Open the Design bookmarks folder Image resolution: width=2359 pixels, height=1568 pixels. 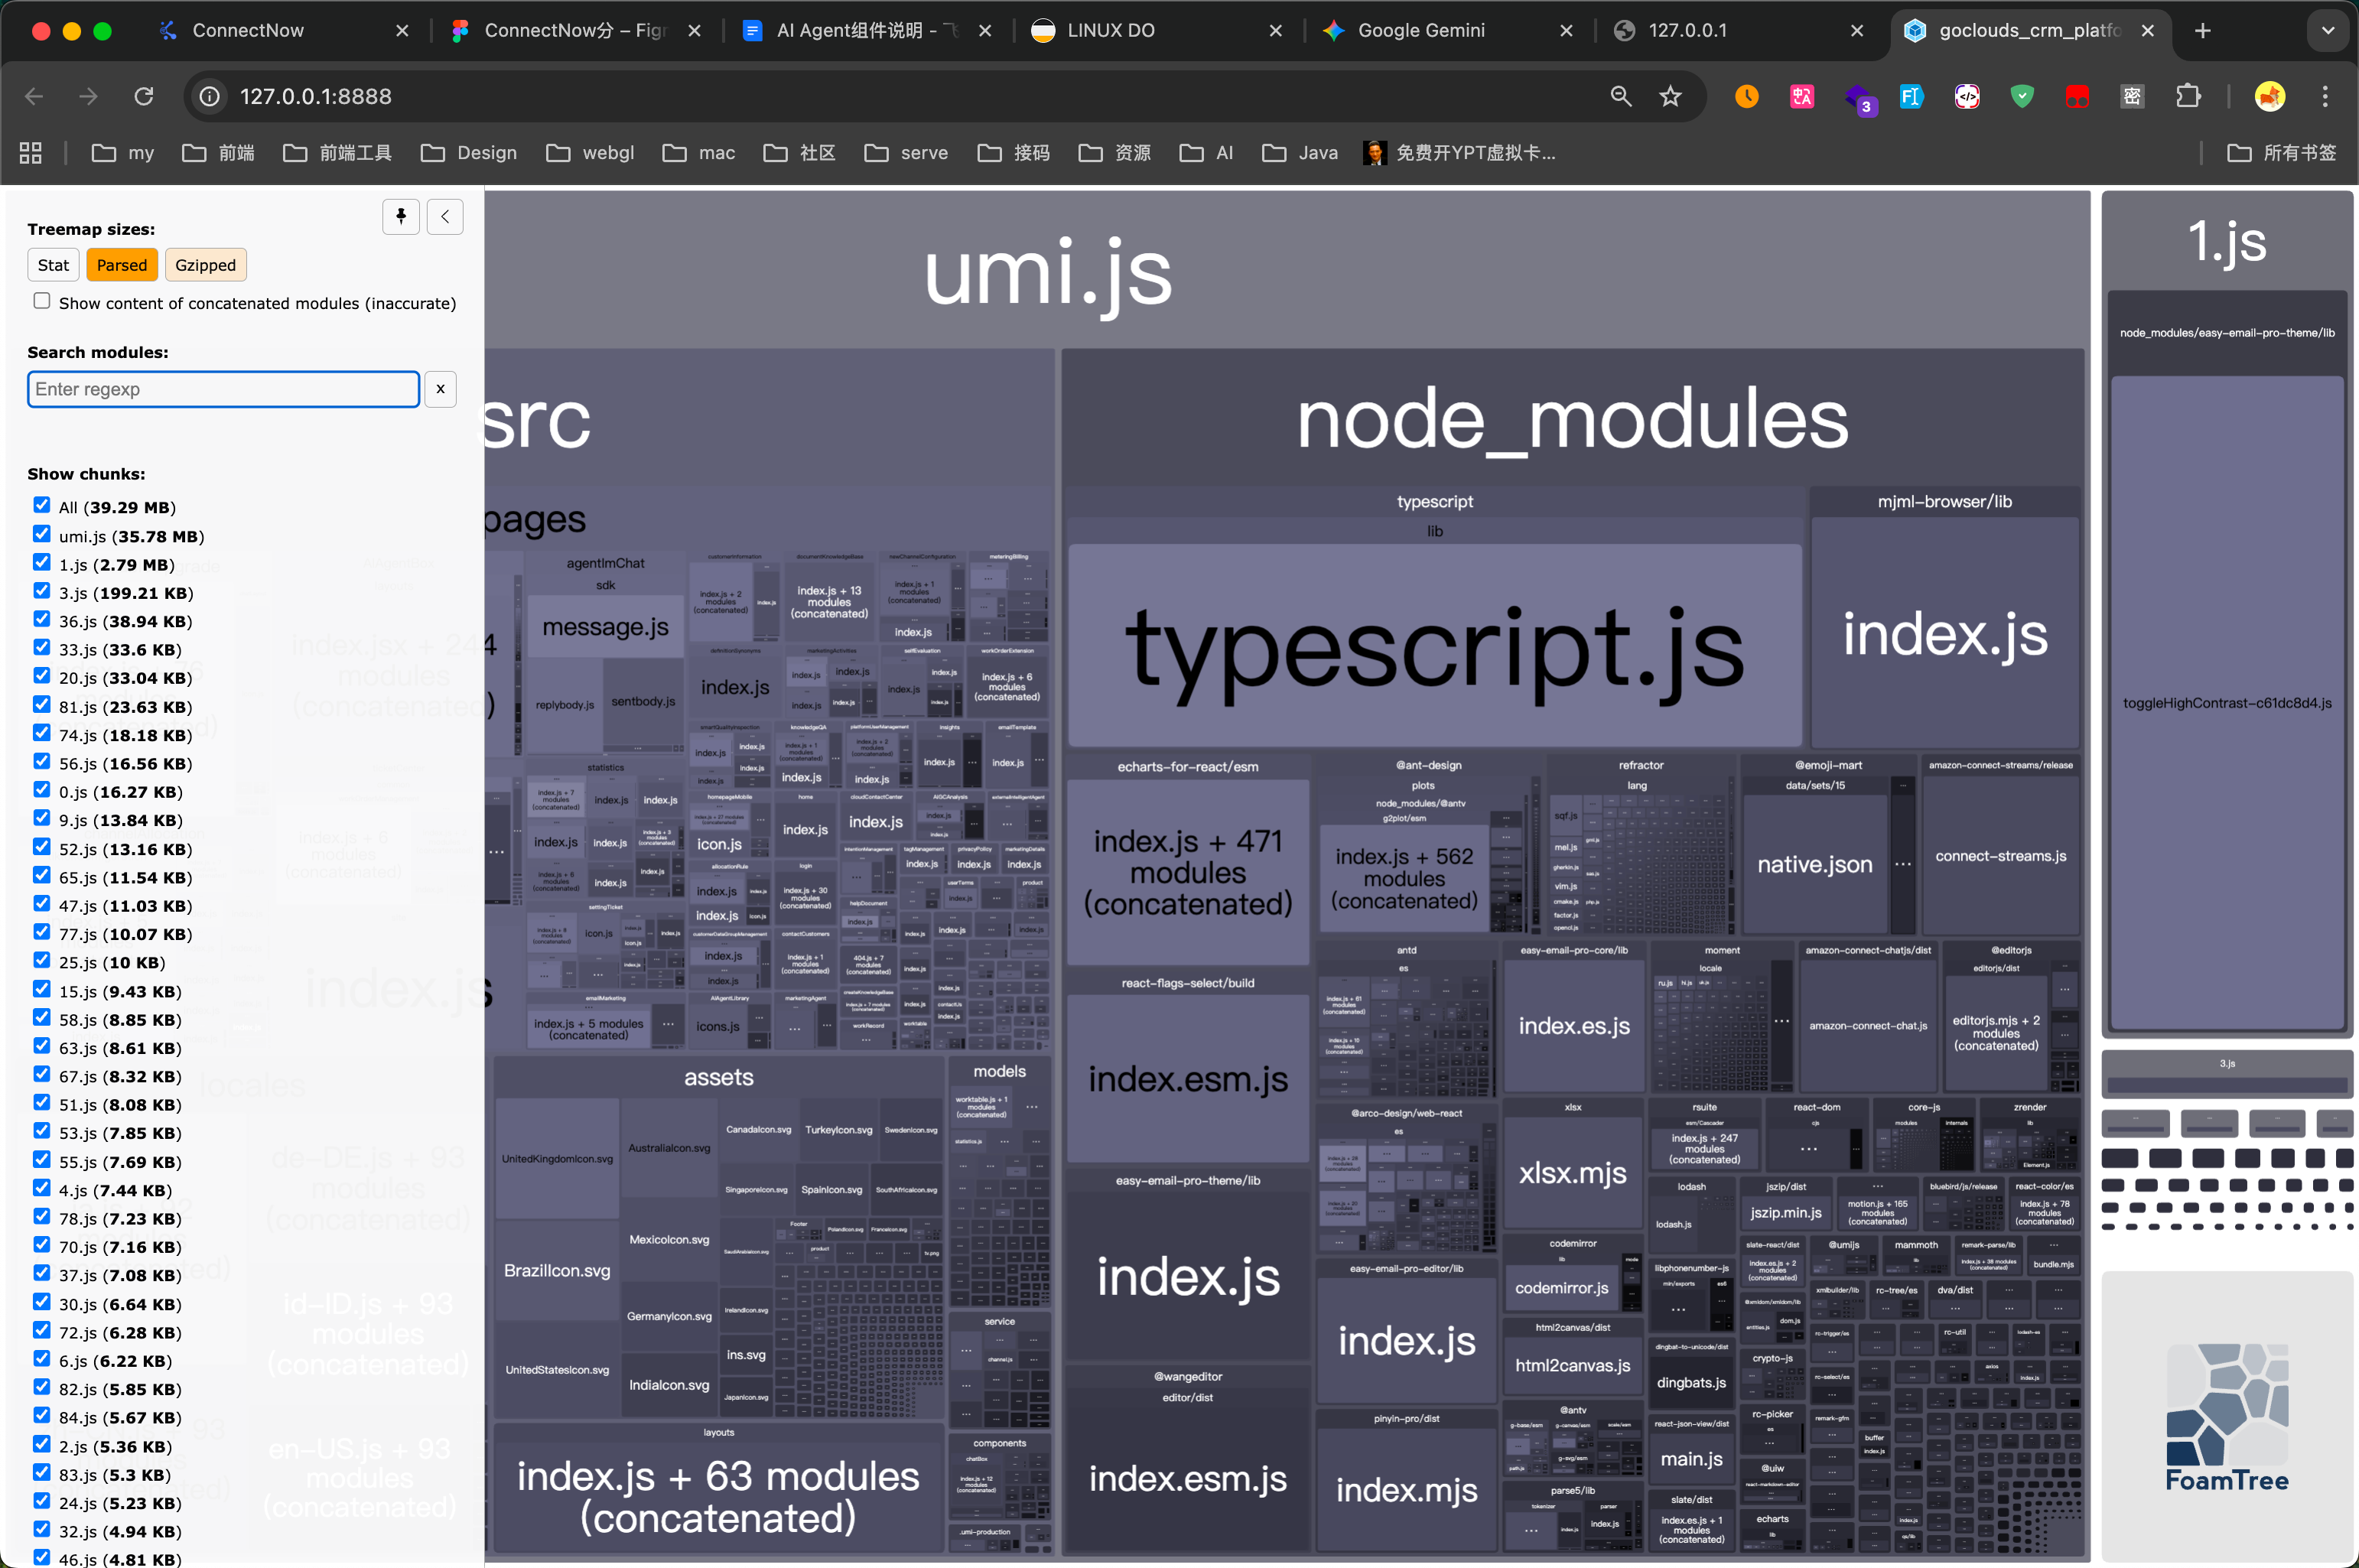(469, 153)
